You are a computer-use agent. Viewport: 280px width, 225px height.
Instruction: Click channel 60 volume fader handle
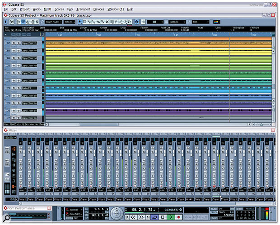point(77,153)
